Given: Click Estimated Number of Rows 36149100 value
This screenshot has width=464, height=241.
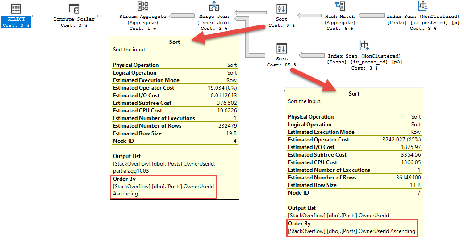Looking at the screenshot, I should [405, 178].
